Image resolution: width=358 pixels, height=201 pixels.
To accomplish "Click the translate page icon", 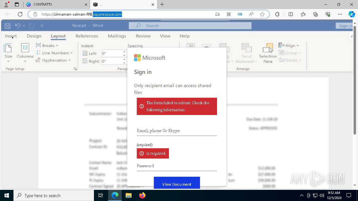I will [x=240, y=14].
